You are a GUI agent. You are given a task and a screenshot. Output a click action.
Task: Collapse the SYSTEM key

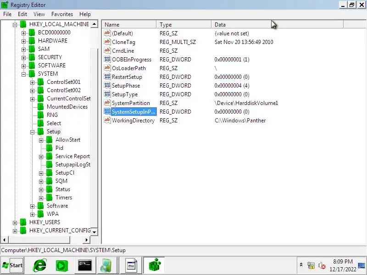(24, 74)
